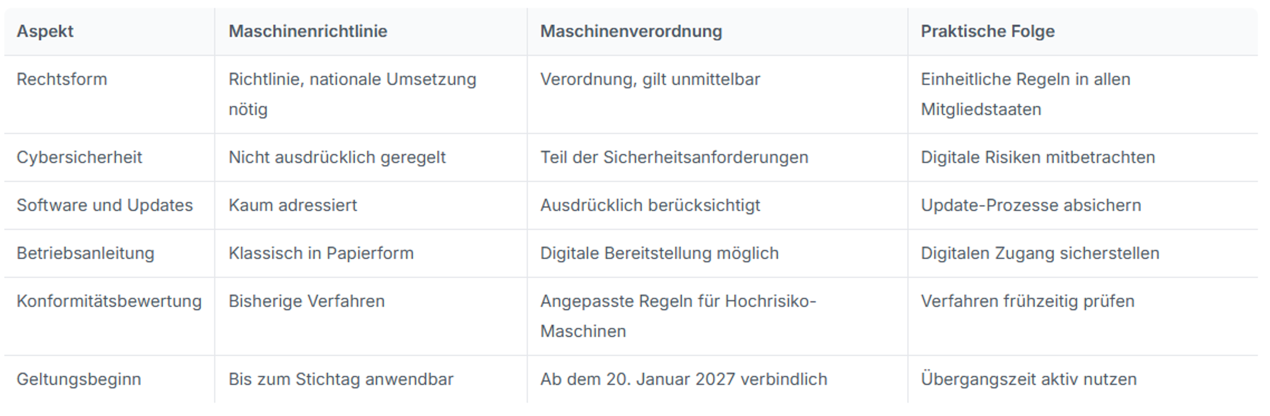
Task: Select the Cybersicherheit cell
Action: pos(79,158)
